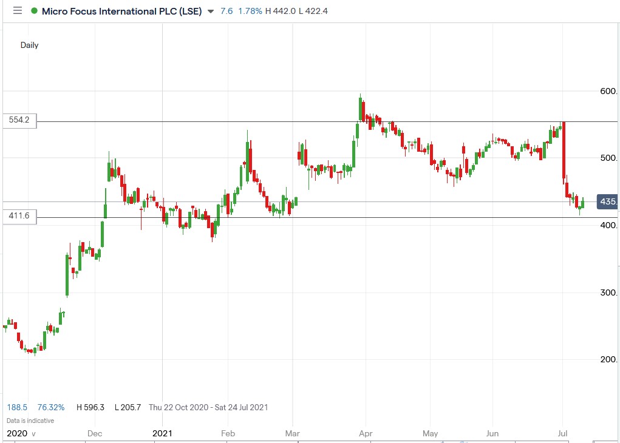
Task: Click the green market status dot
Action: point(35,10)
